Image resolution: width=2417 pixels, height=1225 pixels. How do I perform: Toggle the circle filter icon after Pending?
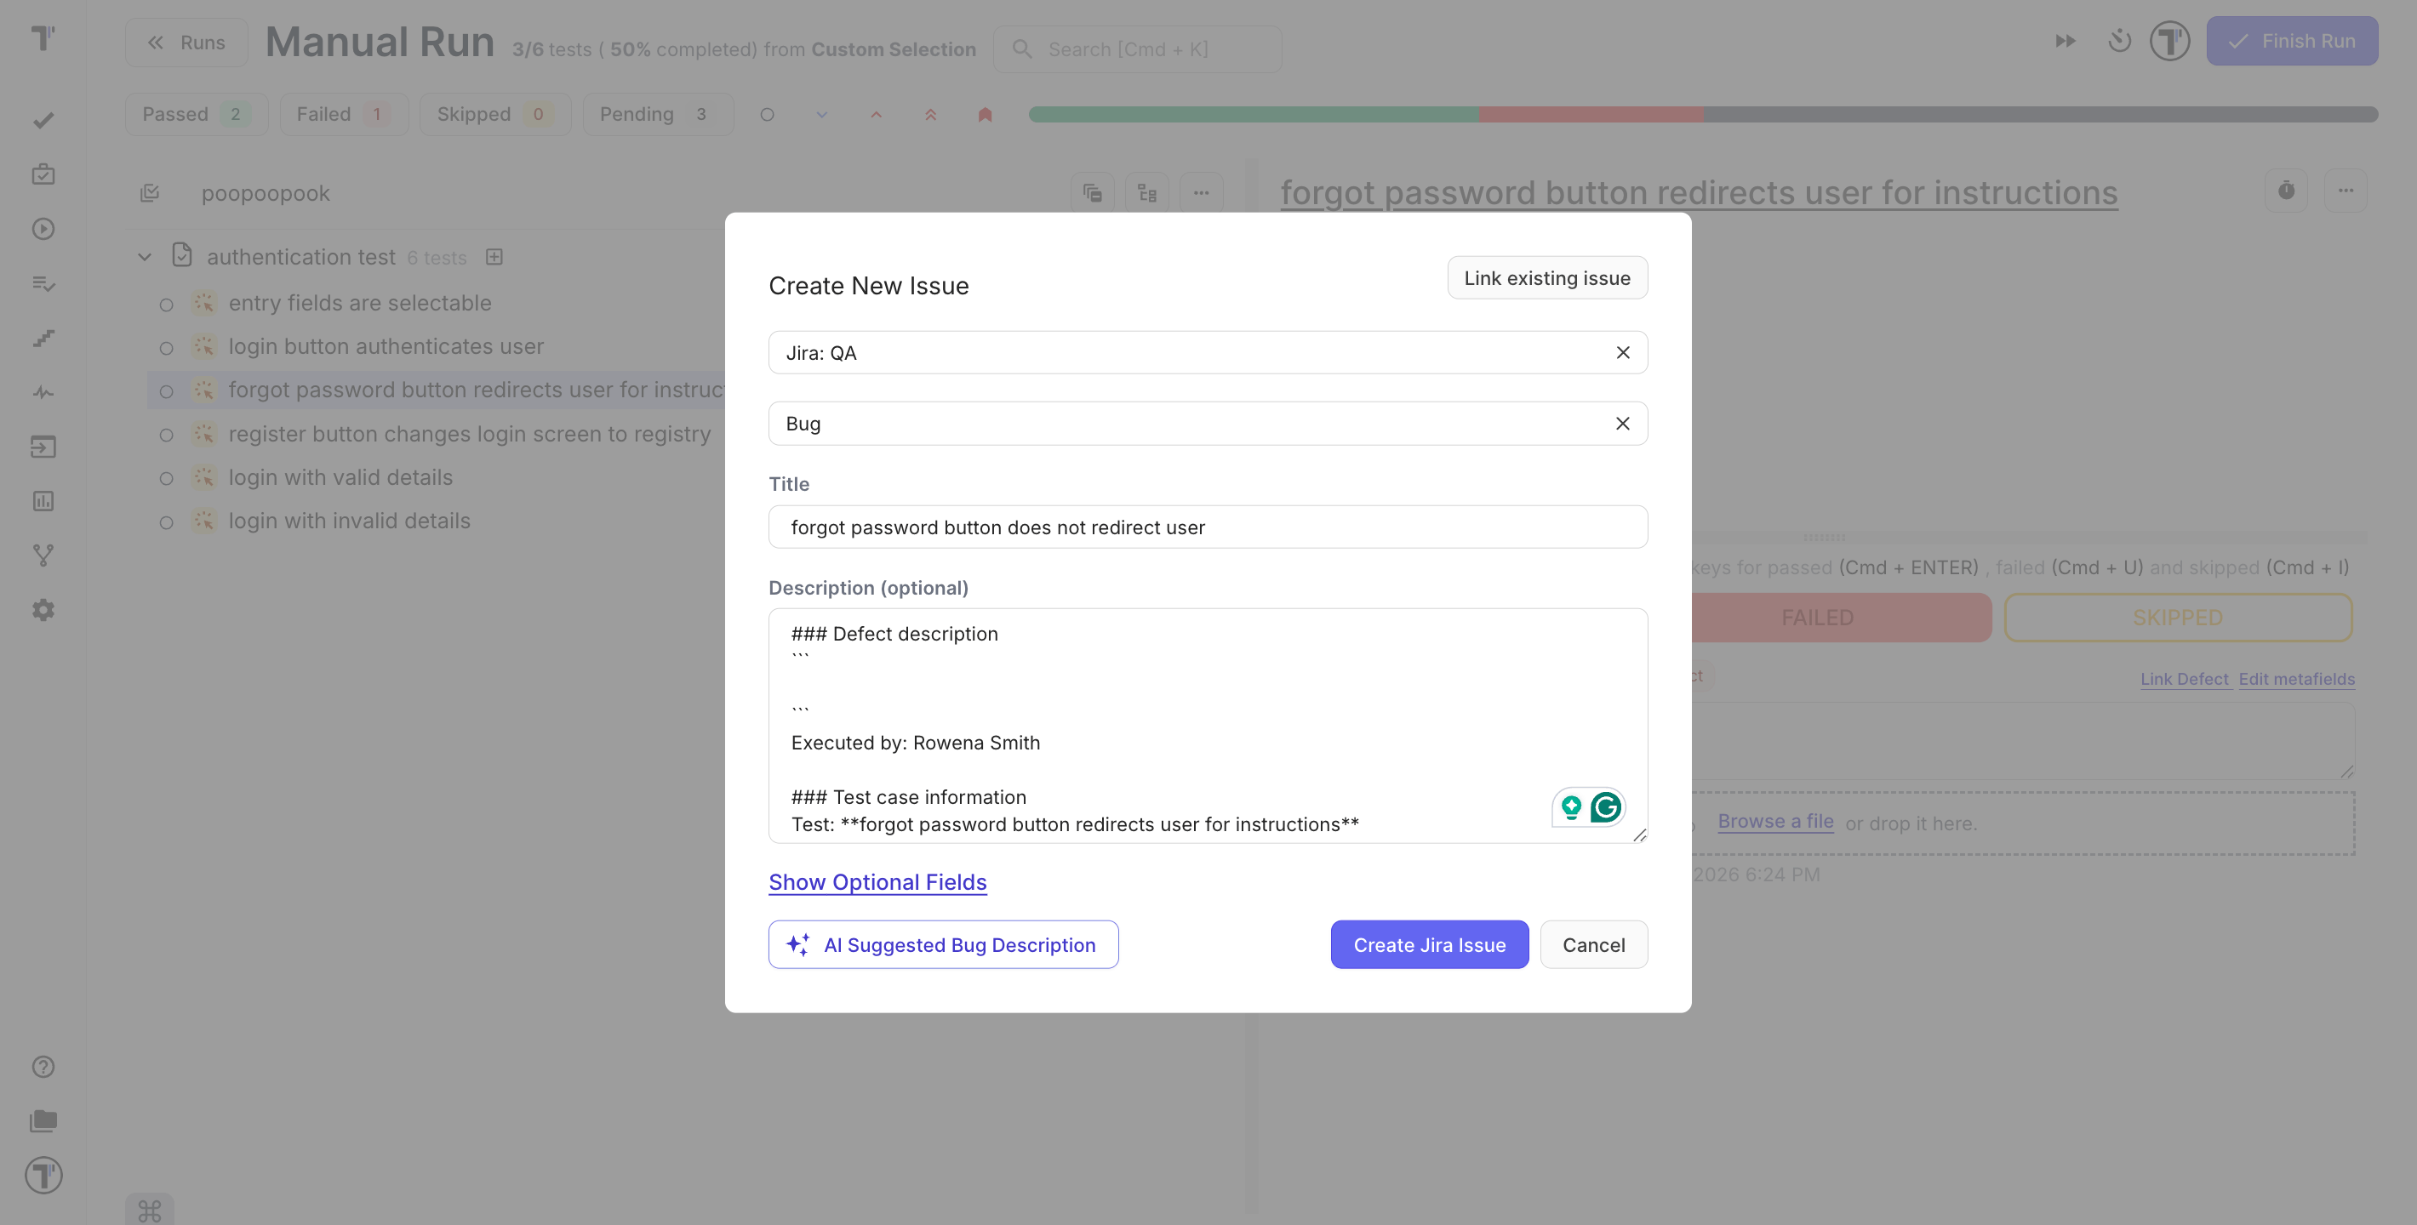[x=768, y=115]
